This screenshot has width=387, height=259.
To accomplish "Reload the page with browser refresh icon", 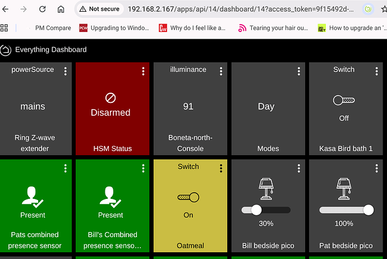I will pos(43,10).
